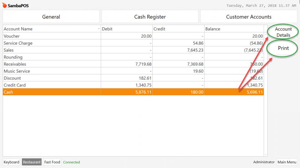Switch to Cash Register tab
This screenshot has width=300, height=168.
click(x=150, y=17)
